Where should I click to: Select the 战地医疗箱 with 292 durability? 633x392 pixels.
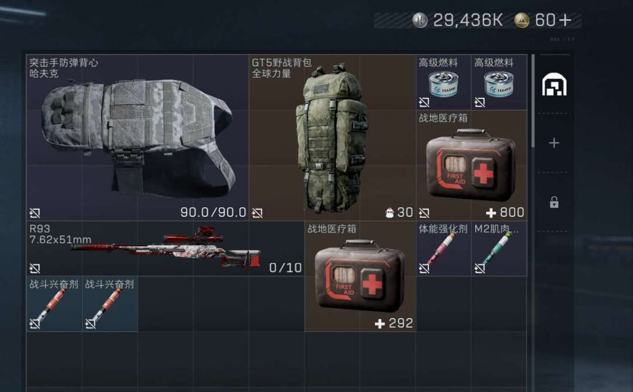point(360,276)
